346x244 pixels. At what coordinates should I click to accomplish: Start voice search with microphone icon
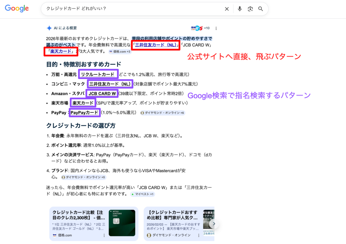coord(240,9)
